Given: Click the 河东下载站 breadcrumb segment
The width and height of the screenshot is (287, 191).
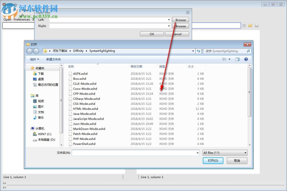Looking at the screenshot, I should pos(60,51).
